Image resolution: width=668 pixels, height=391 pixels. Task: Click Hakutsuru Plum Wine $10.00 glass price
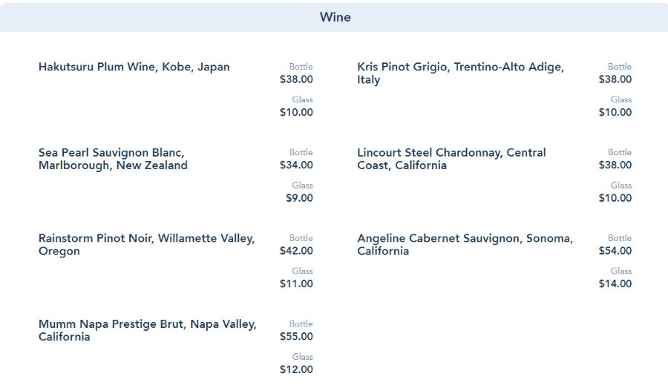coord(296,113)
